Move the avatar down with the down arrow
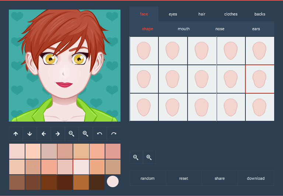Screen dimensions: 283x196 [30, 134]
